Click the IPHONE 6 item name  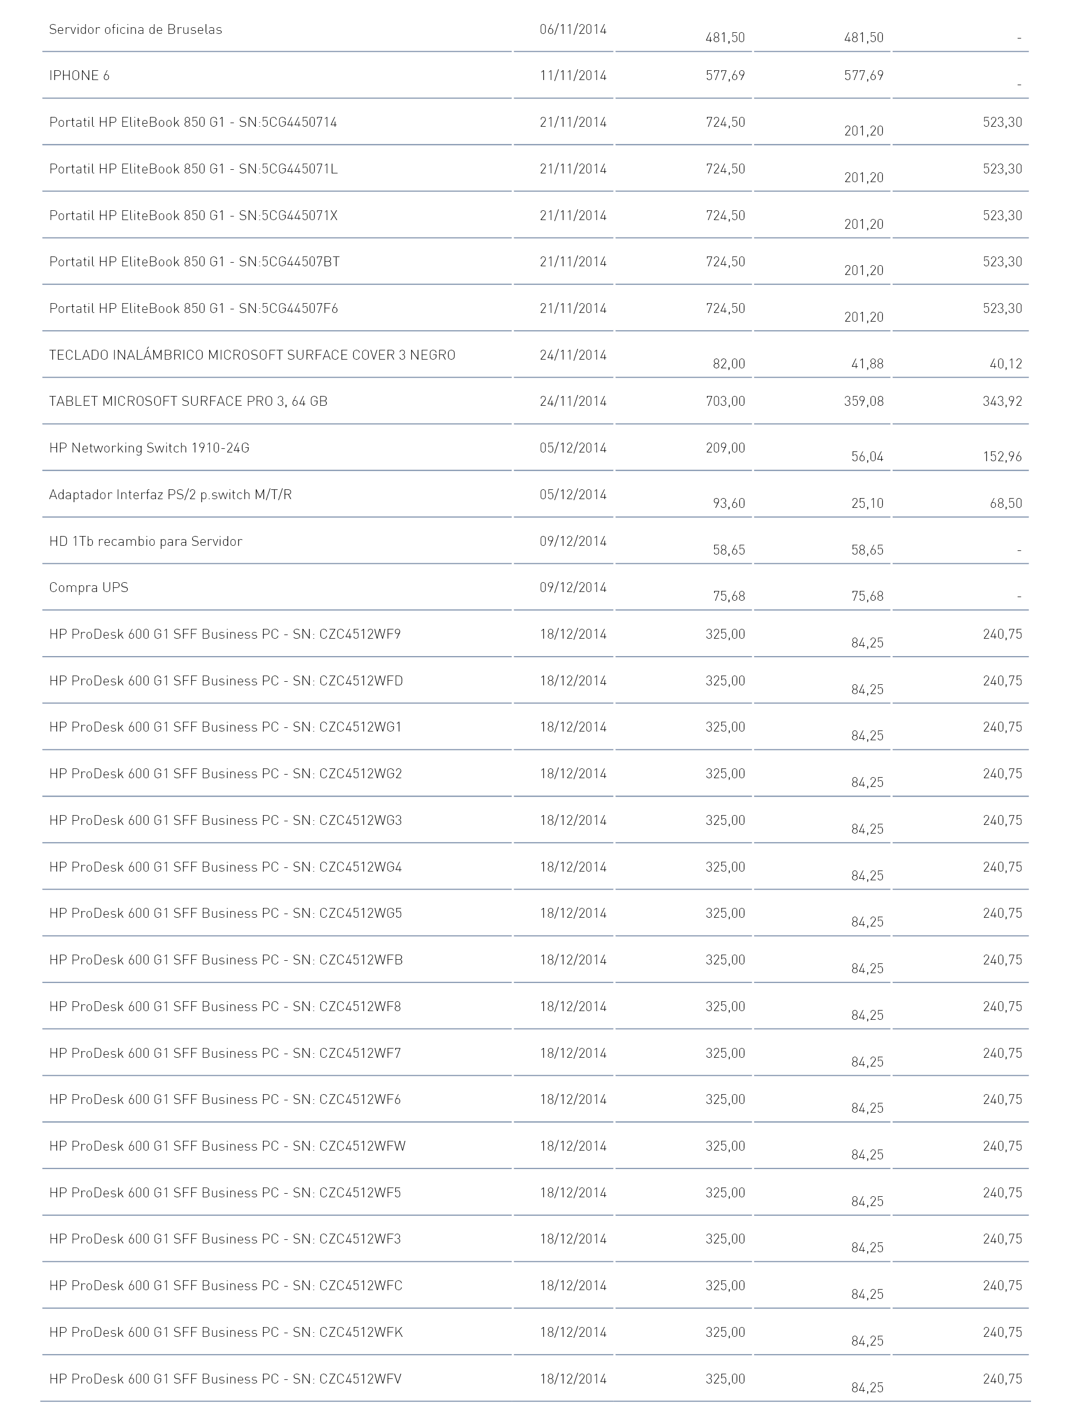click(x=79, y=76)
